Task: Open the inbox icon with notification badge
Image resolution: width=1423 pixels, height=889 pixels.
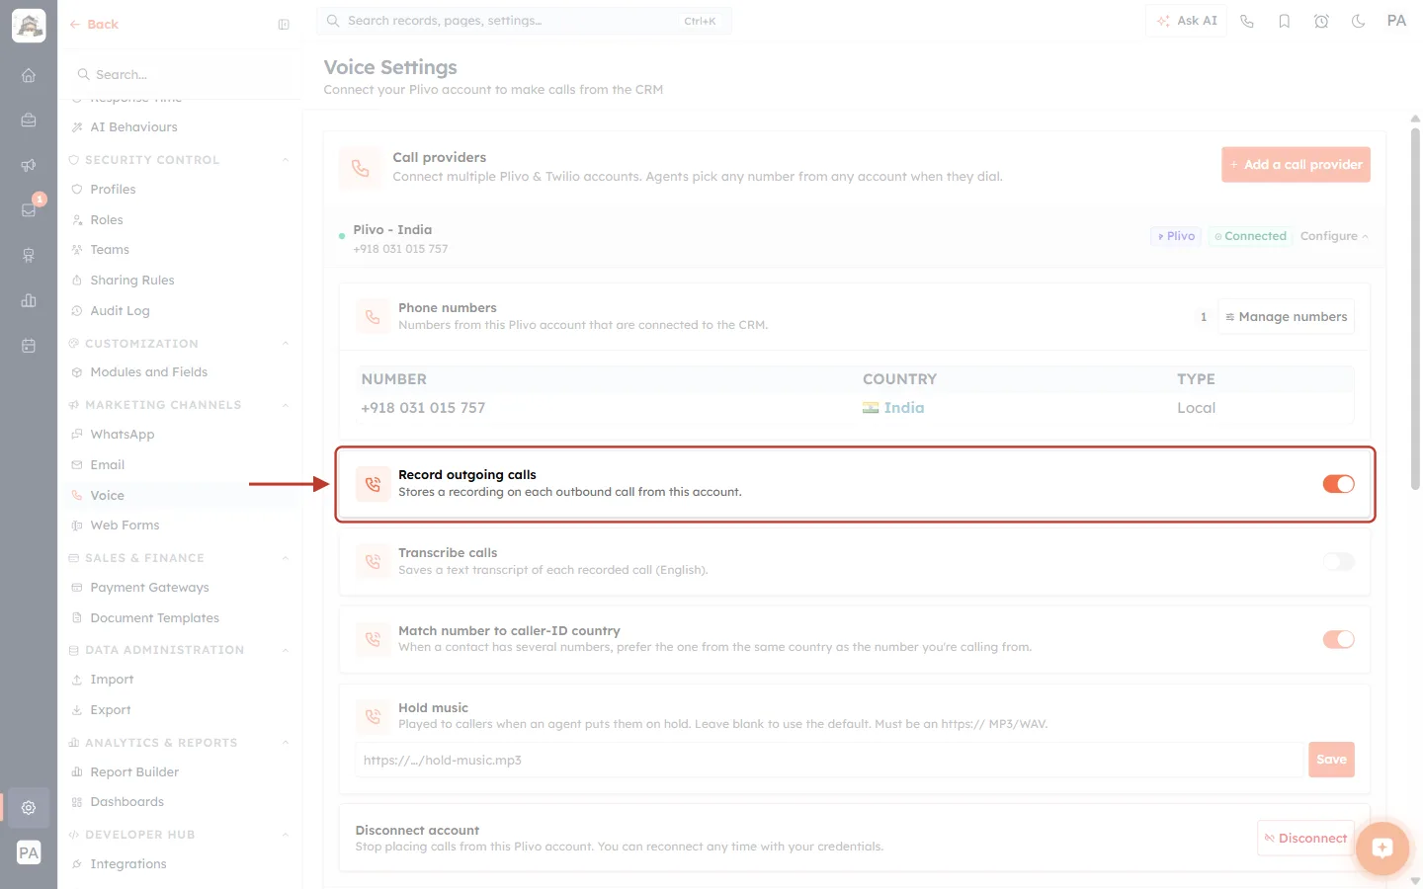Action: click(x=29, y=210)
